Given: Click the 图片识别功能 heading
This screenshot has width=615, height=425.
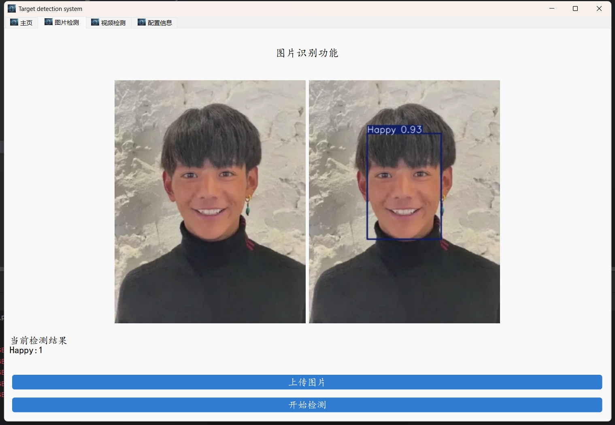Looking at the screenshot, I should pos(307,53).
